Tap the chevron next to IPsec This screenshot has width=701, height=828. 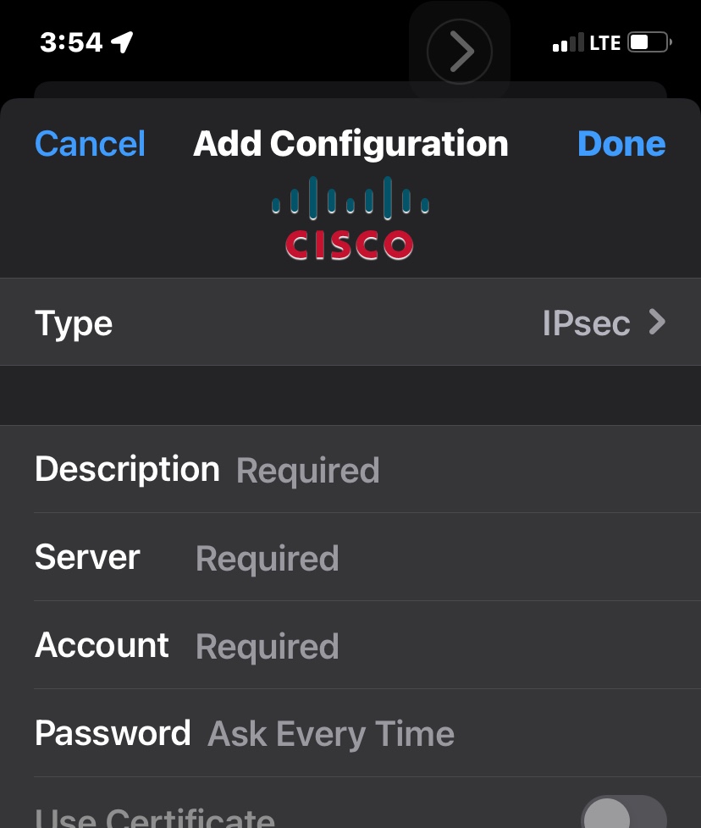point(657,322)
